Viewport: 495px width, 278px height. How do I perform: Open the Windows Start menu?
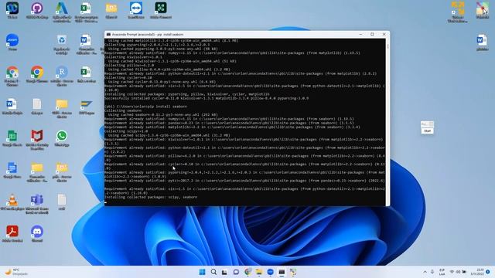point(203,272)
